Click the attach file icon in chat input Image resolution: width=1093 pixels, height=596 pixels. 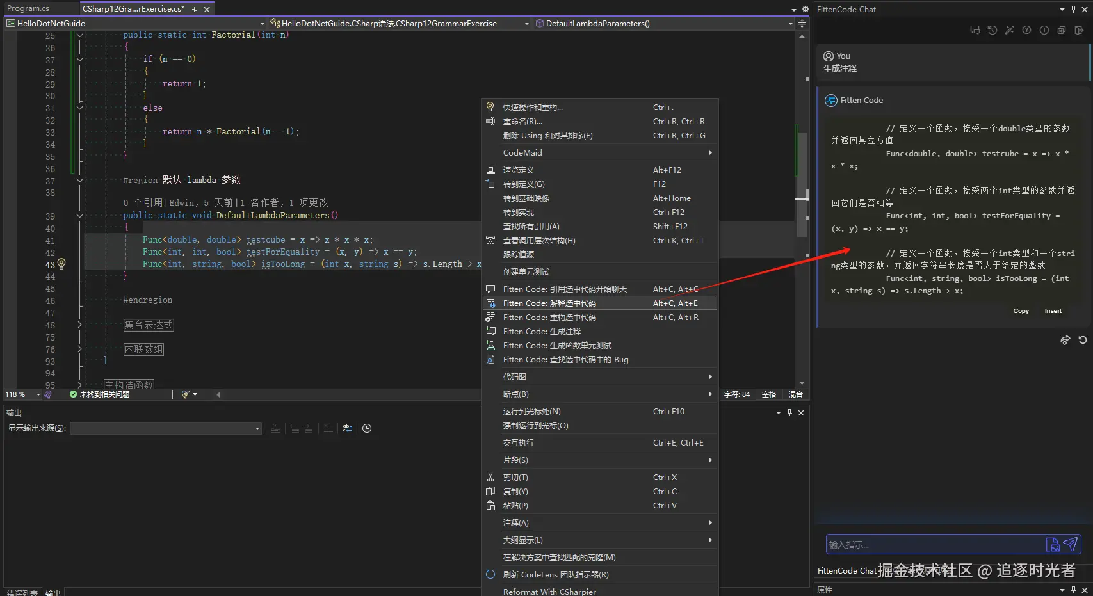pyautogui.click(x=1052, y=544)
